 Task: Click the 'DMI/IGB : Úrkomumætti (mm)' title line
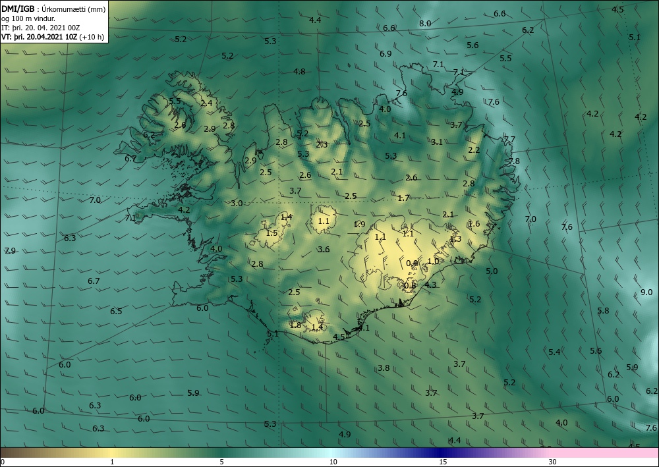[53, 9]
